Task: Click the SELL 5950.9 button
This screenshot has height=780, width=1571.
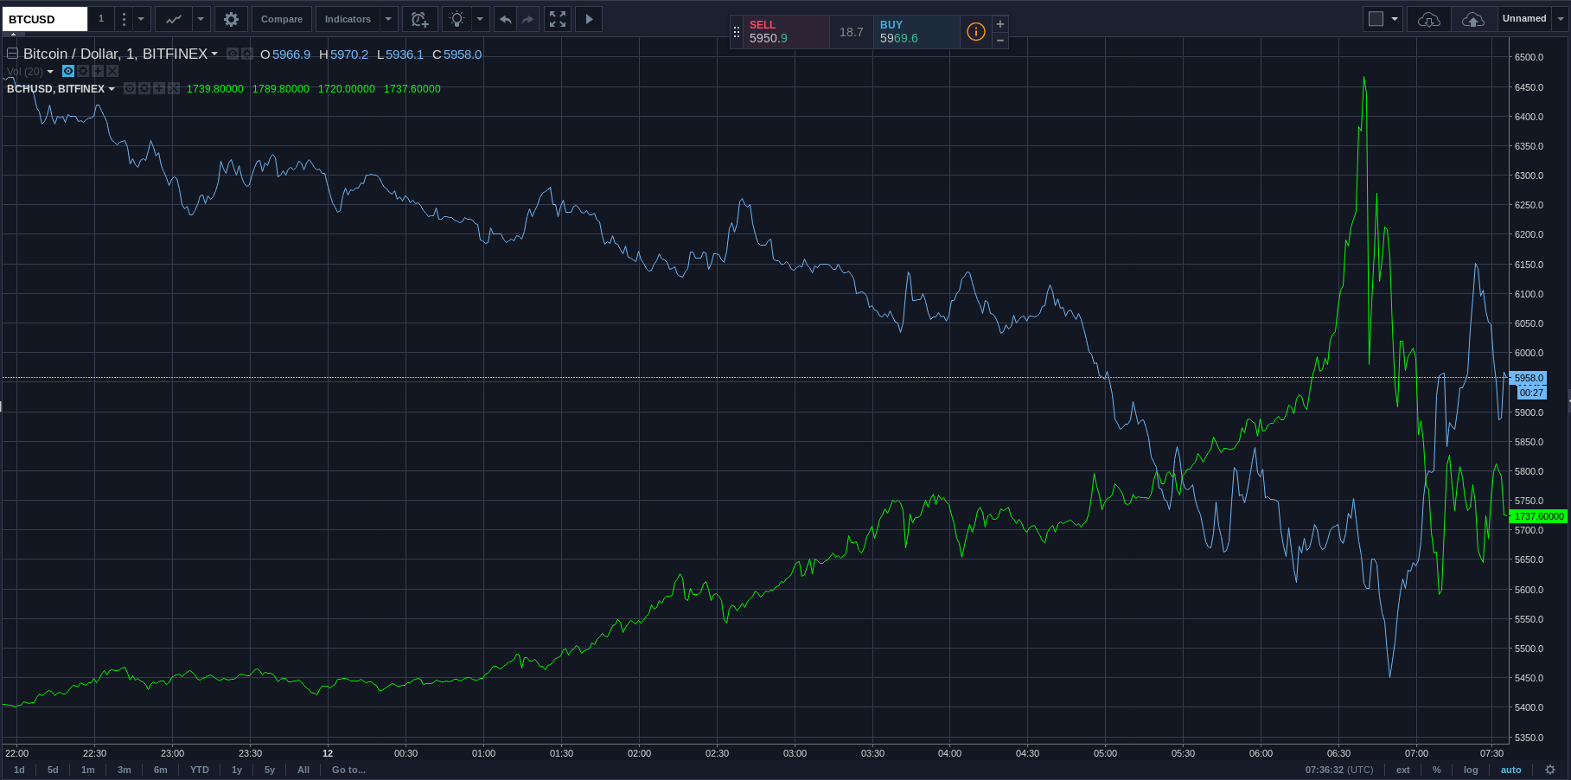Action: click(x=786, y=32)
